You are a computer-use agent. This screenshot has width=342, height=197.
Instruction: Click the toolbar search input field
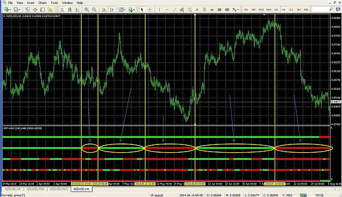(320, 9)
